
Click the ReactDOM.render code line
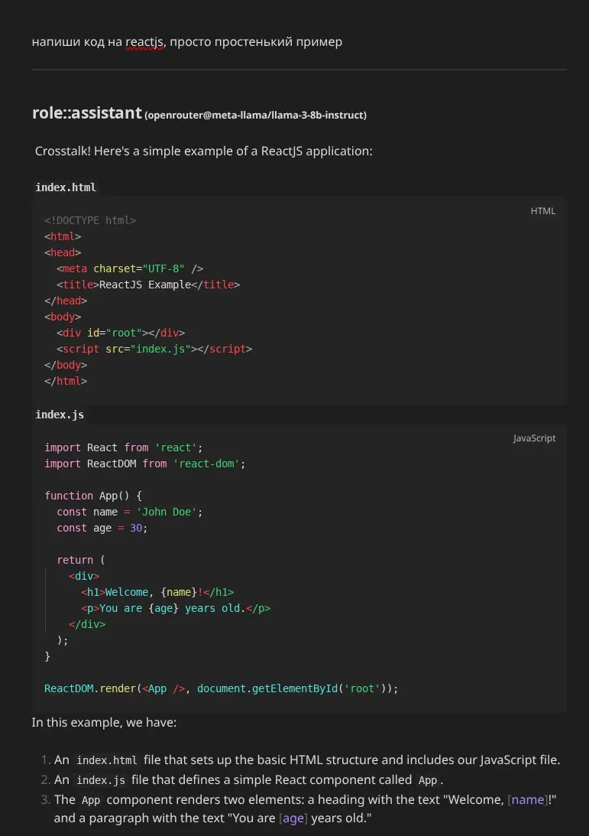[222, 688]
